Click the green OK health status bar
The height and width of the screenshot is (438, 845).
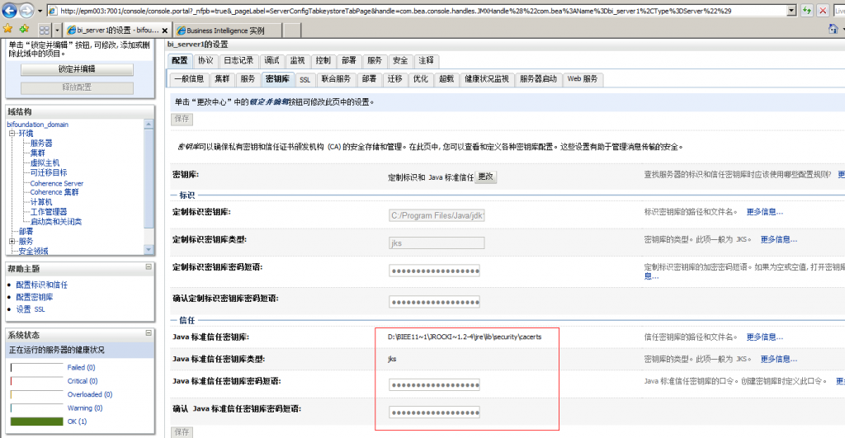pos(36,422)
